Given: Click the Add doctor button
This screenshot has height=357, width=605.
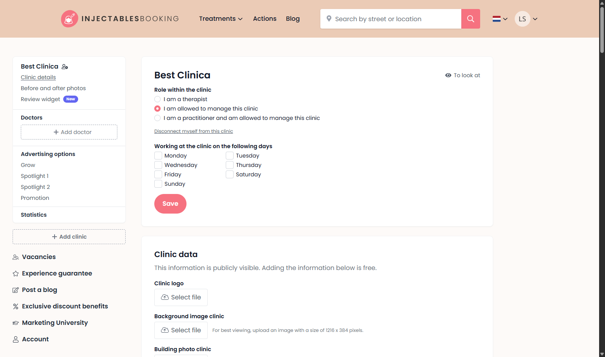Looking at the screenshot, I should tap(69, 132).
